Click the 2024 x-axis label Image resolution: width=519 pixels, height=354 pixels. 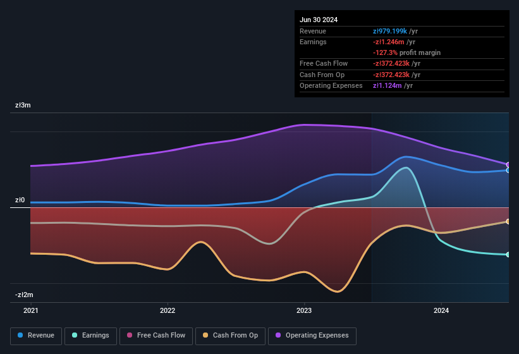point(441,310)
